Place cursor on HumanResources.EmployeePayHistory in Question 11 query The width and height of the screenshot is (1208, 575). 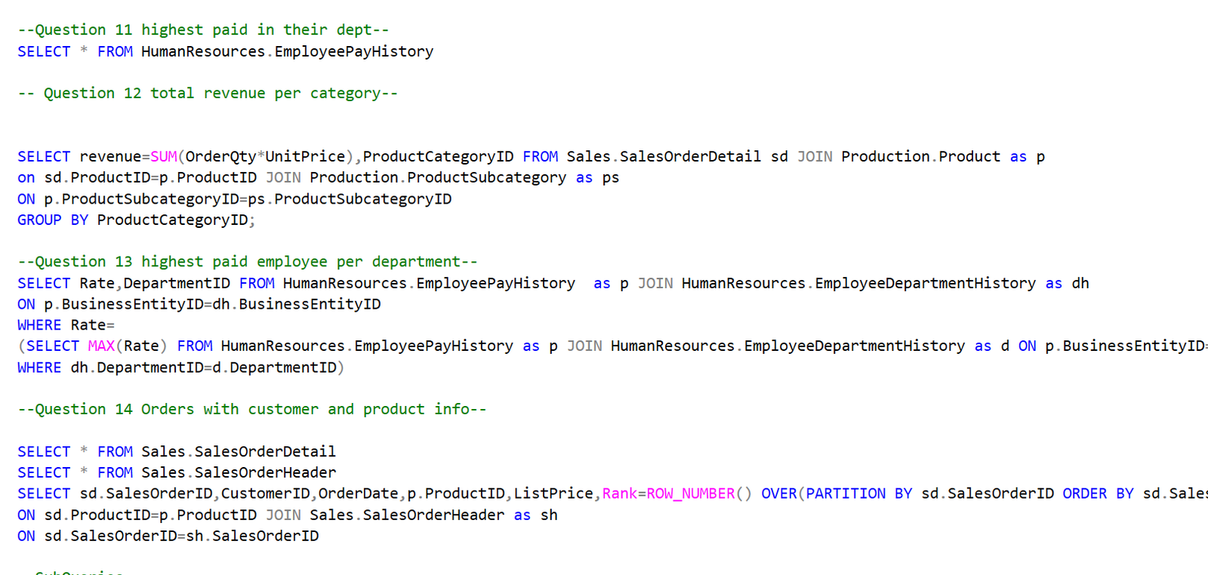287,52
